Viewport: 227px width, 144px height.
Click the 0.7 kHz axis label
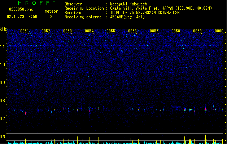coord(3,119)
